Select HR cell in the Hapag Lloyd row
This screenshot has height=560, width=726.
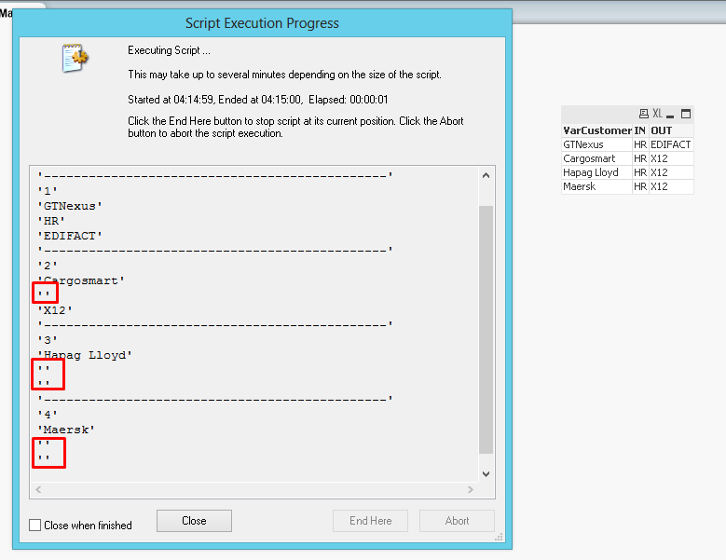[x=640, y=172]
